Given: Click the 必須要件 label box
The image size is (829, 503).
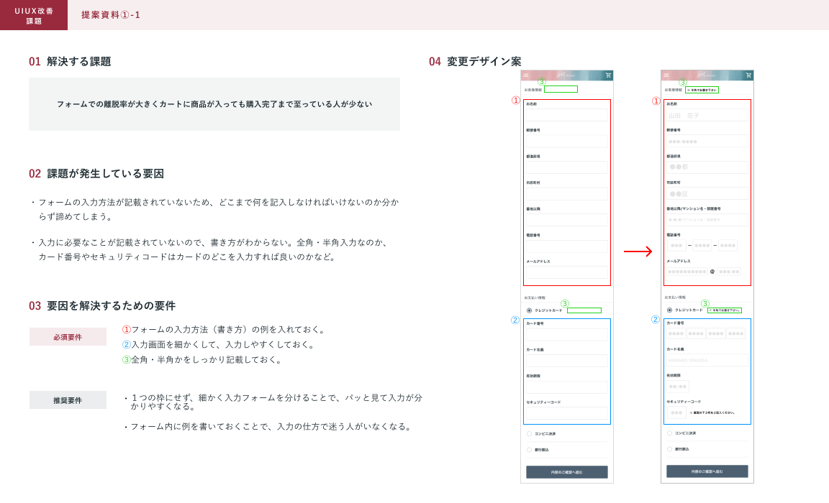Looking at the screenshot, I should [68, 337].
